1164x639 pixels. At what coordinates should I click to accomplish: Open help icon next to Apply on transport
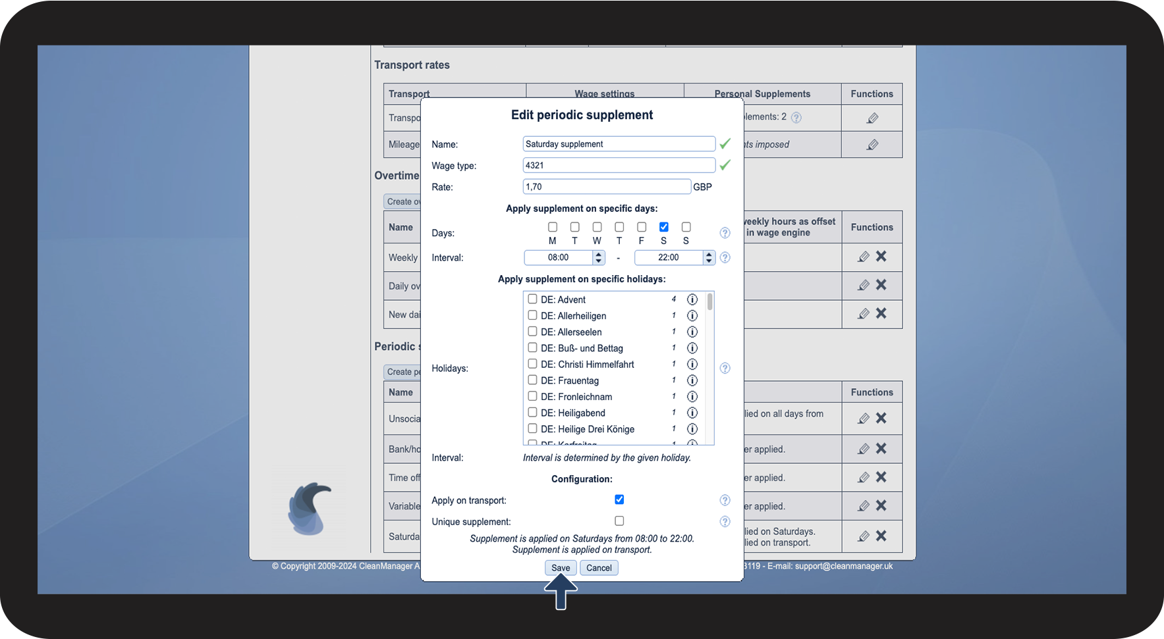[x=725, y=500]
